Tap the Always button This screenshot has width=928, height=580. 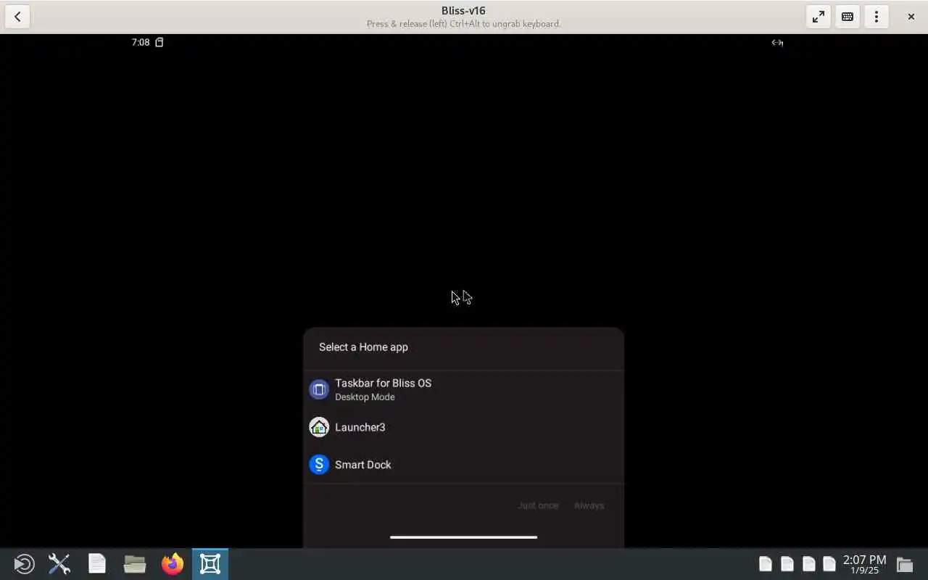coord(589,505)
